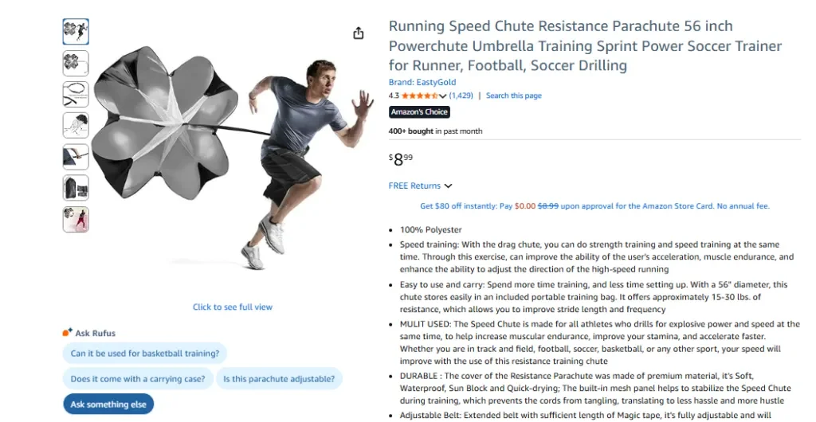Select the second thumbnail showing the parachute alone
Viewport: 816px width, 422px height.
[x=76, y=63]
